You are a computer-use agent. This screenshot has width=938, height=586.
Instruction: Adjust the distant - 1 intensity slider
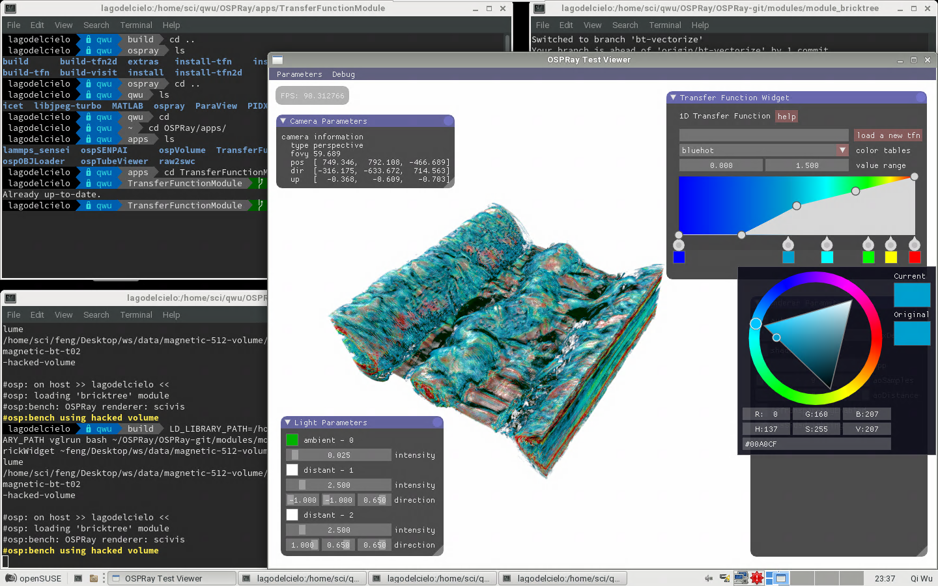click(339, 485)
